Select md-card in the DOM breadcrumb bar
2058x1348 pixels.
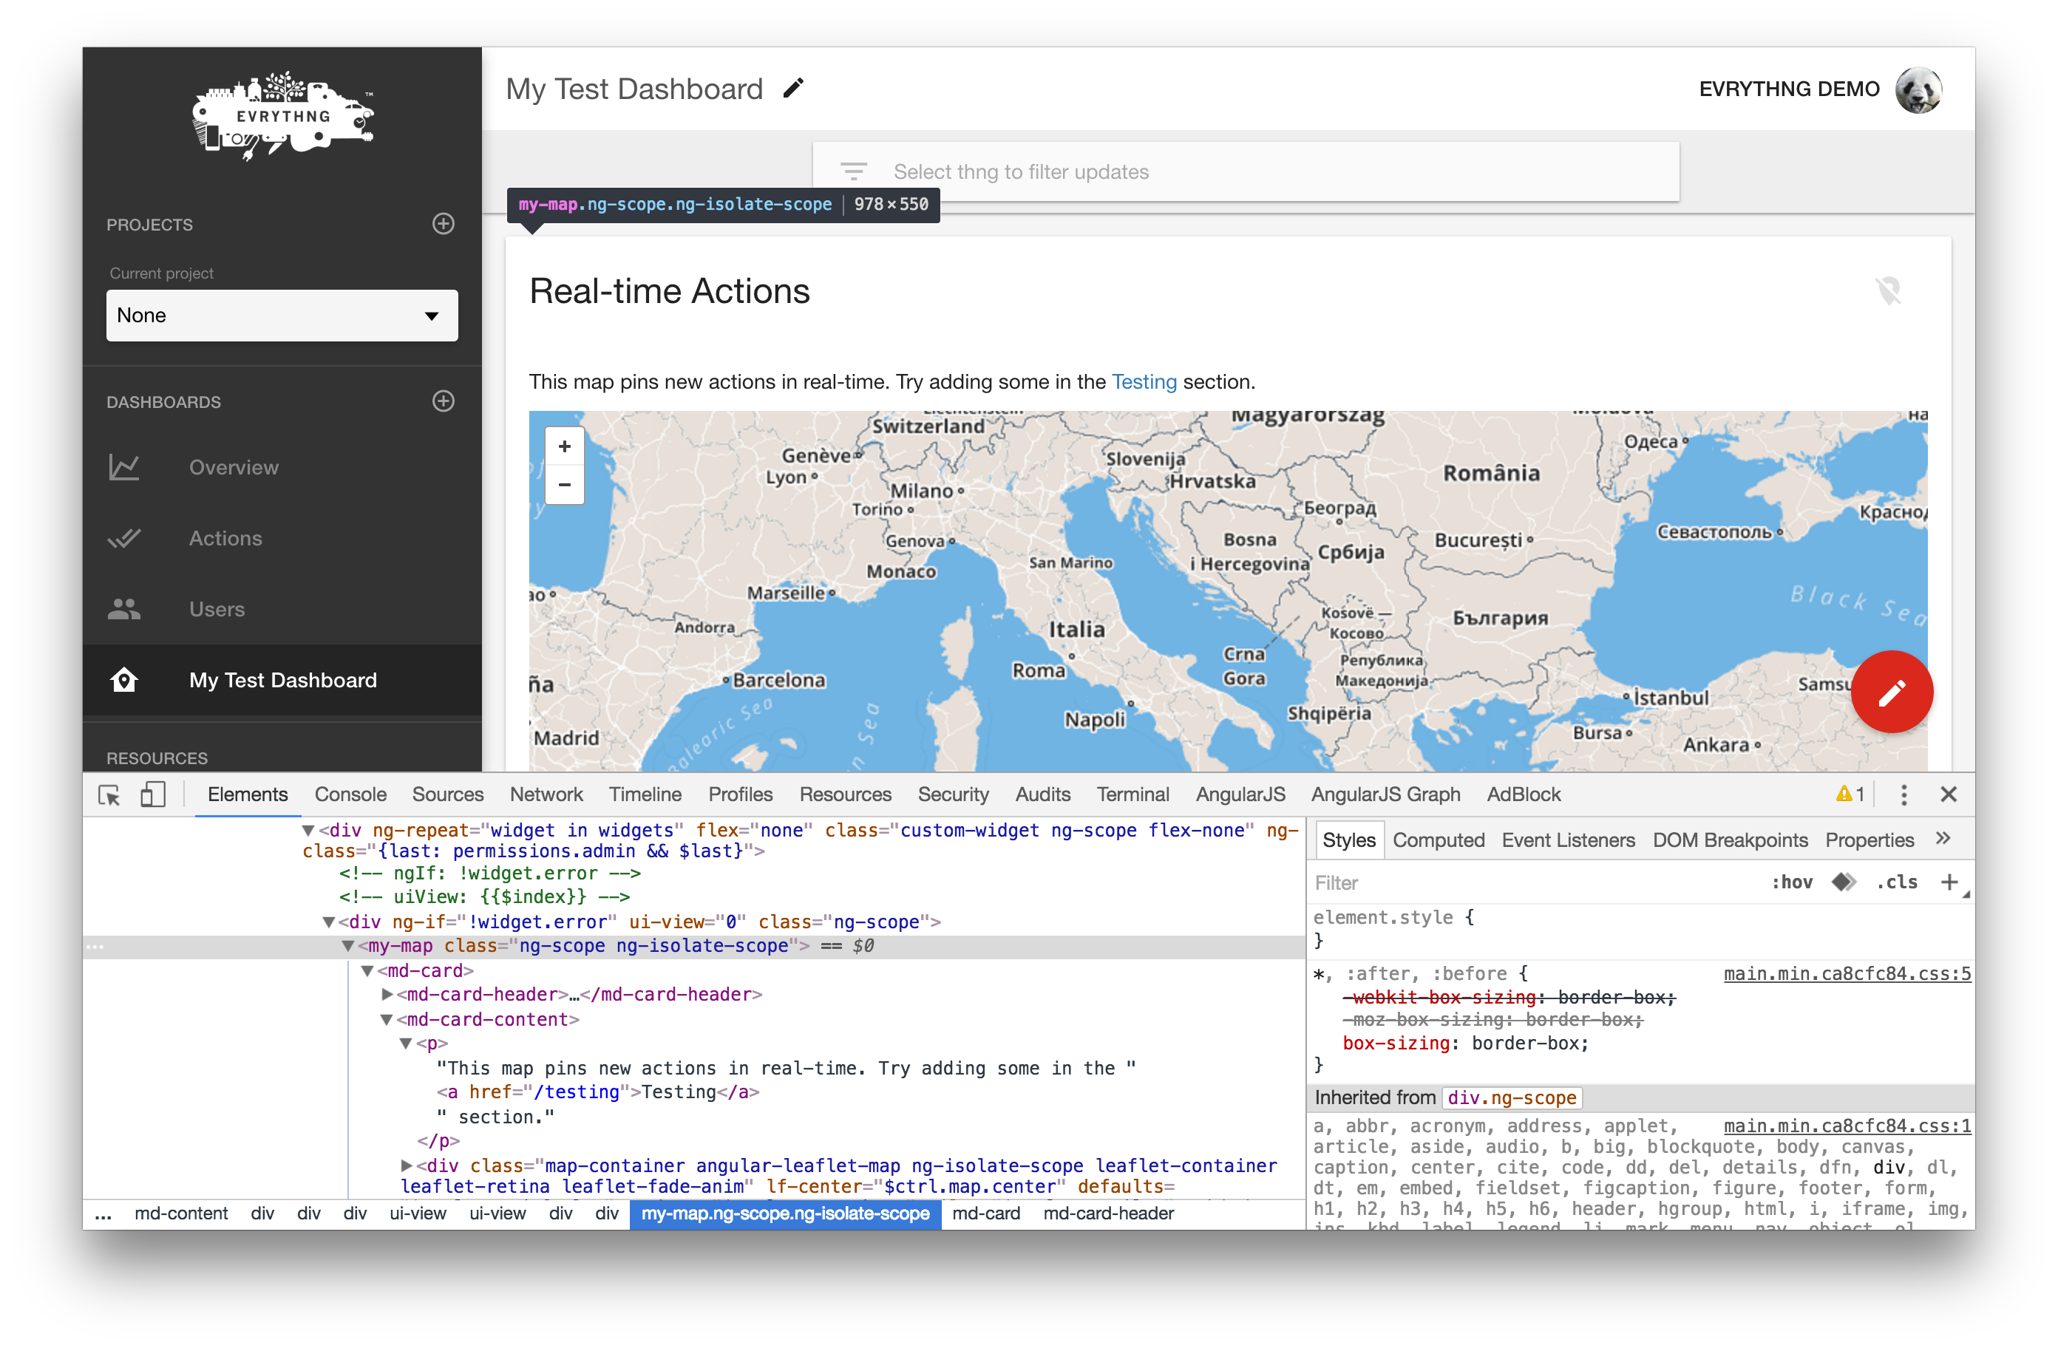coord(986,1213)
